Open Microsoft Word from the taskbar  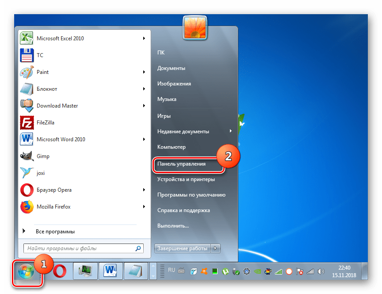tap(110, 271)
